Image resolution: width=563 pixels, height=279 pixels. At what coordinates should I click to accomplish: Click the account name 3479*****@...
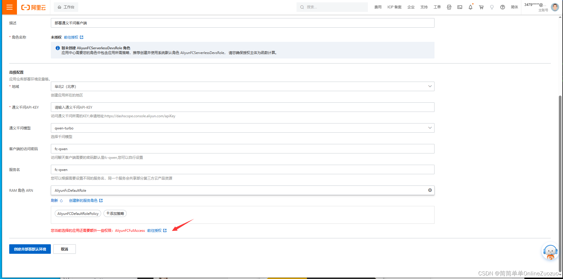(x=535, y=5)
